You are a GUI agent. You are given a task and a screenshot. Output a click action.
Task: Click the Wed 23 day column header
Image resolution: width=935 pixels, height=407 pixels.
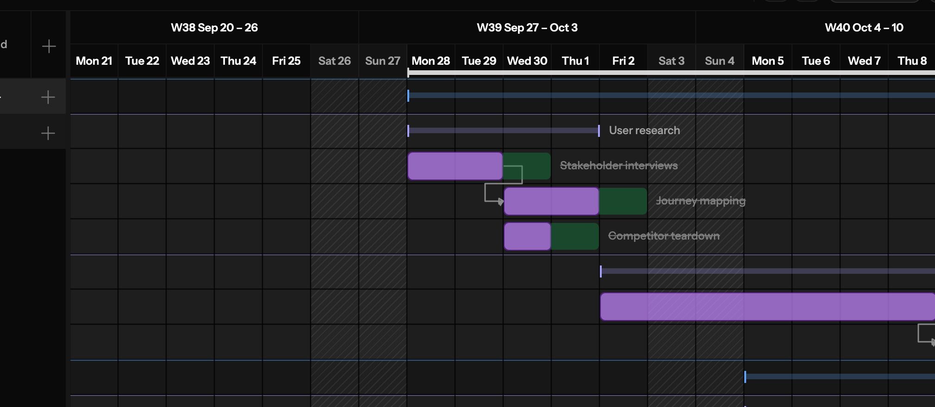[x=190, y=61]
